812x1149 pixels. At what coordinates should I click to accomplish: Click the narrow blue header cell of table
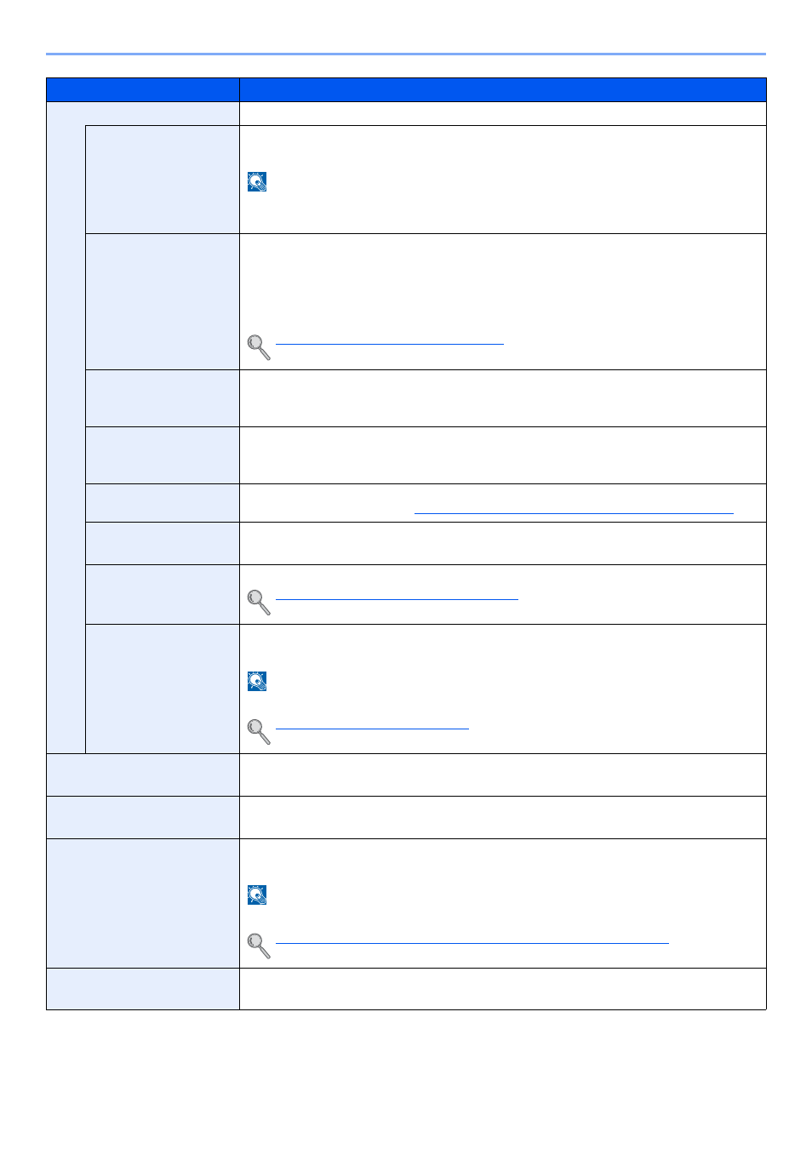tap(143, 90)
